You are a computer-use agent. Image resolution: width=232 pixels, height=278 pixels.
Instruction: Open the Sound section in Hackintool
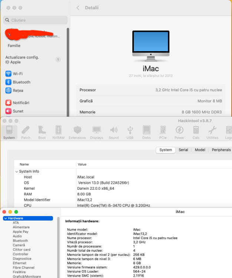(x=114, y=132)
